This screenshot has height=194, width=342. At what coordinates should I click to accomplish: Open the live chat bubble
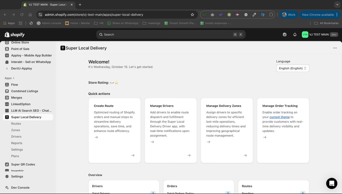pos(332,183)
